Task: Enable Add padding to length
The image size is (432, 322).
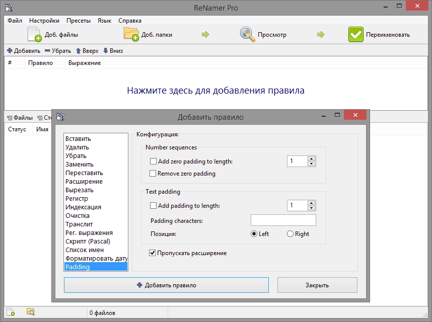Action: point(153,206)
